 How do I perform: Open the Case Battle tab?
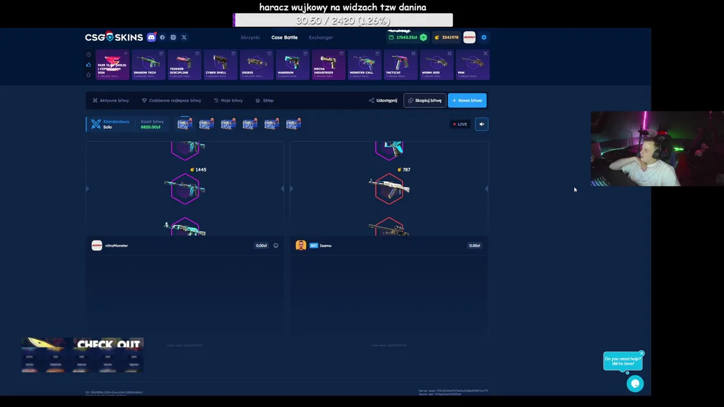tap(285, 37)
